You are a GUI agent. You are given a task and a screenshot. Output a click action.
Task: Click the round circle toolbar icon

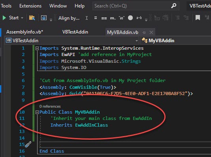point(130,18)
